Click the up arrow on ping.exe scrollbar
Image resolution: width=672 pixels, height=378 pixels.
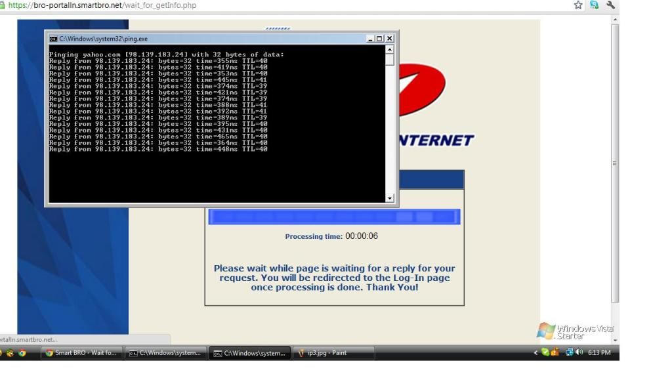390,49
